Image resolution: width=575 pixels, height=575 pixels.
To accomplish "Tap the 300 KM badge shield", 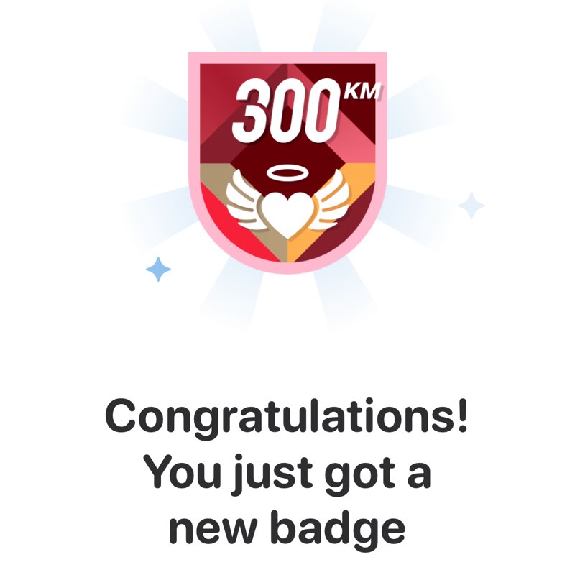I will [x=288, y=163].
